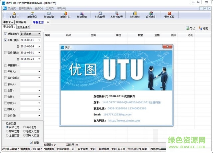Toggle the 单据类型 checkbox
The width and height of the screenshot is (213, 153).
(x=5, y=34)
